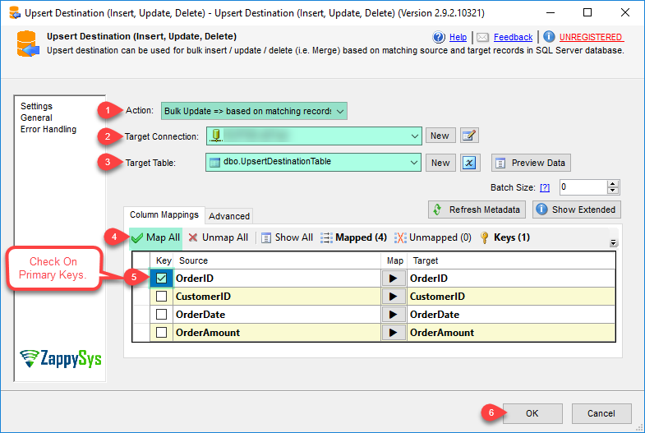Click into the Batch Size input field
This screenshot has height=433, width=645.
583,187
